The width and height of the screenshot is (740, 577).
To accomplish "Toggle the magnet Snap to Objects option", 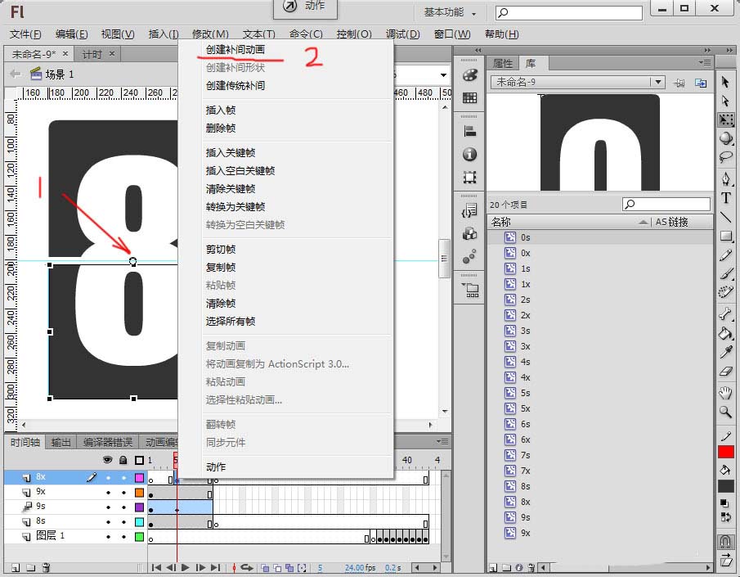I will 726,541.
